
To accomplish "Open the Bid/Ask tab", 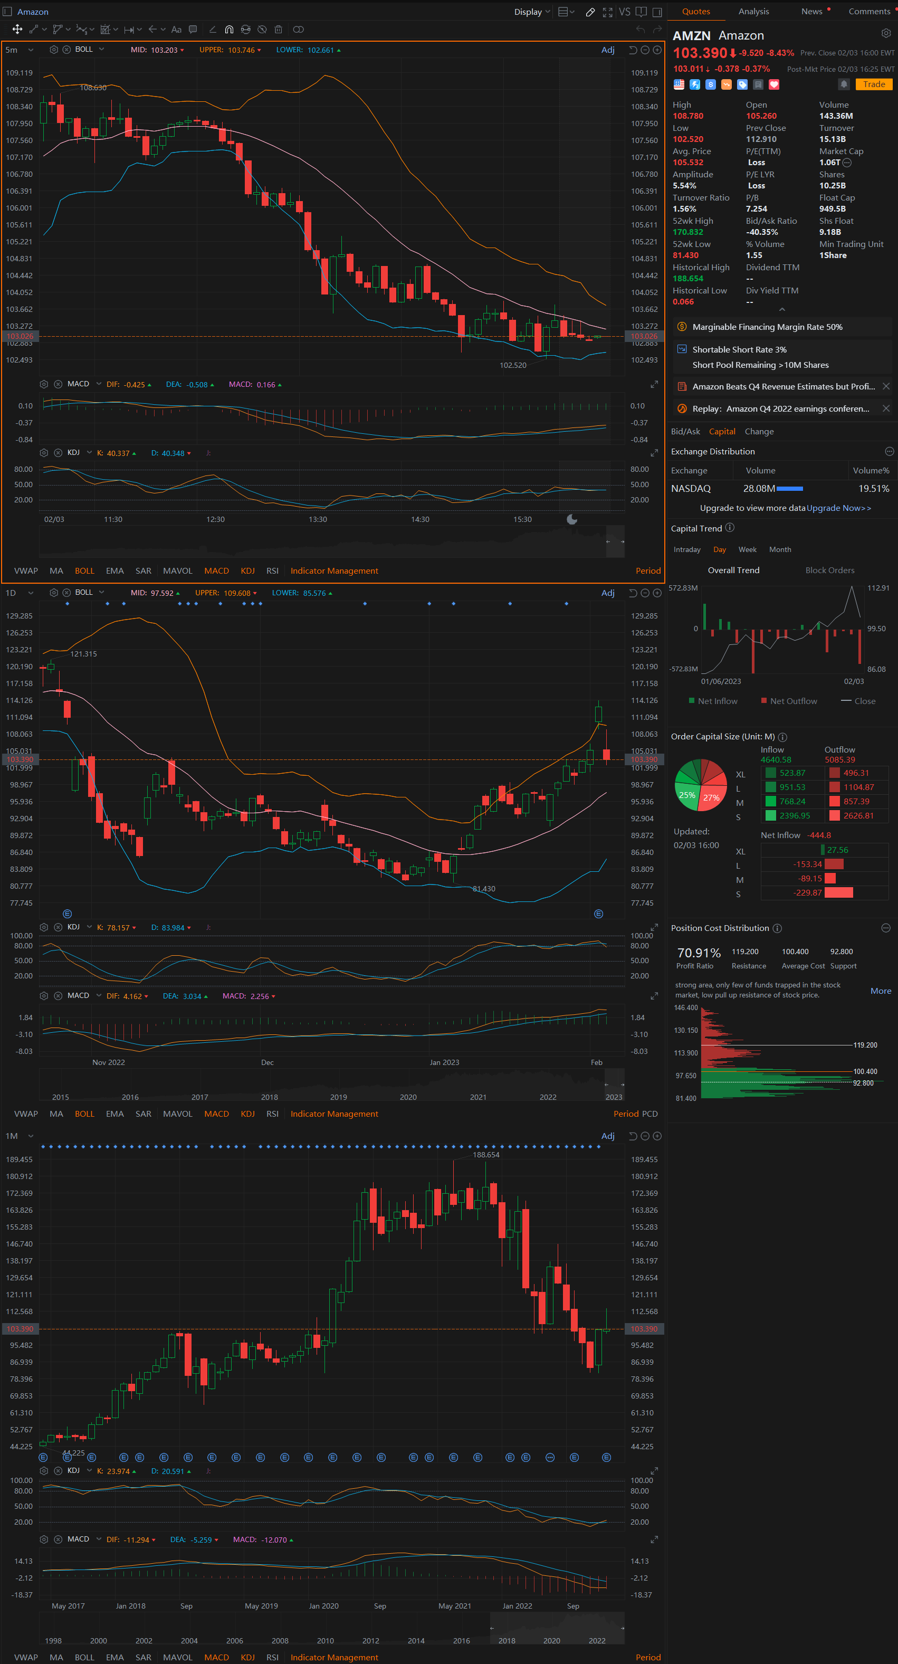I will point(685,432).
